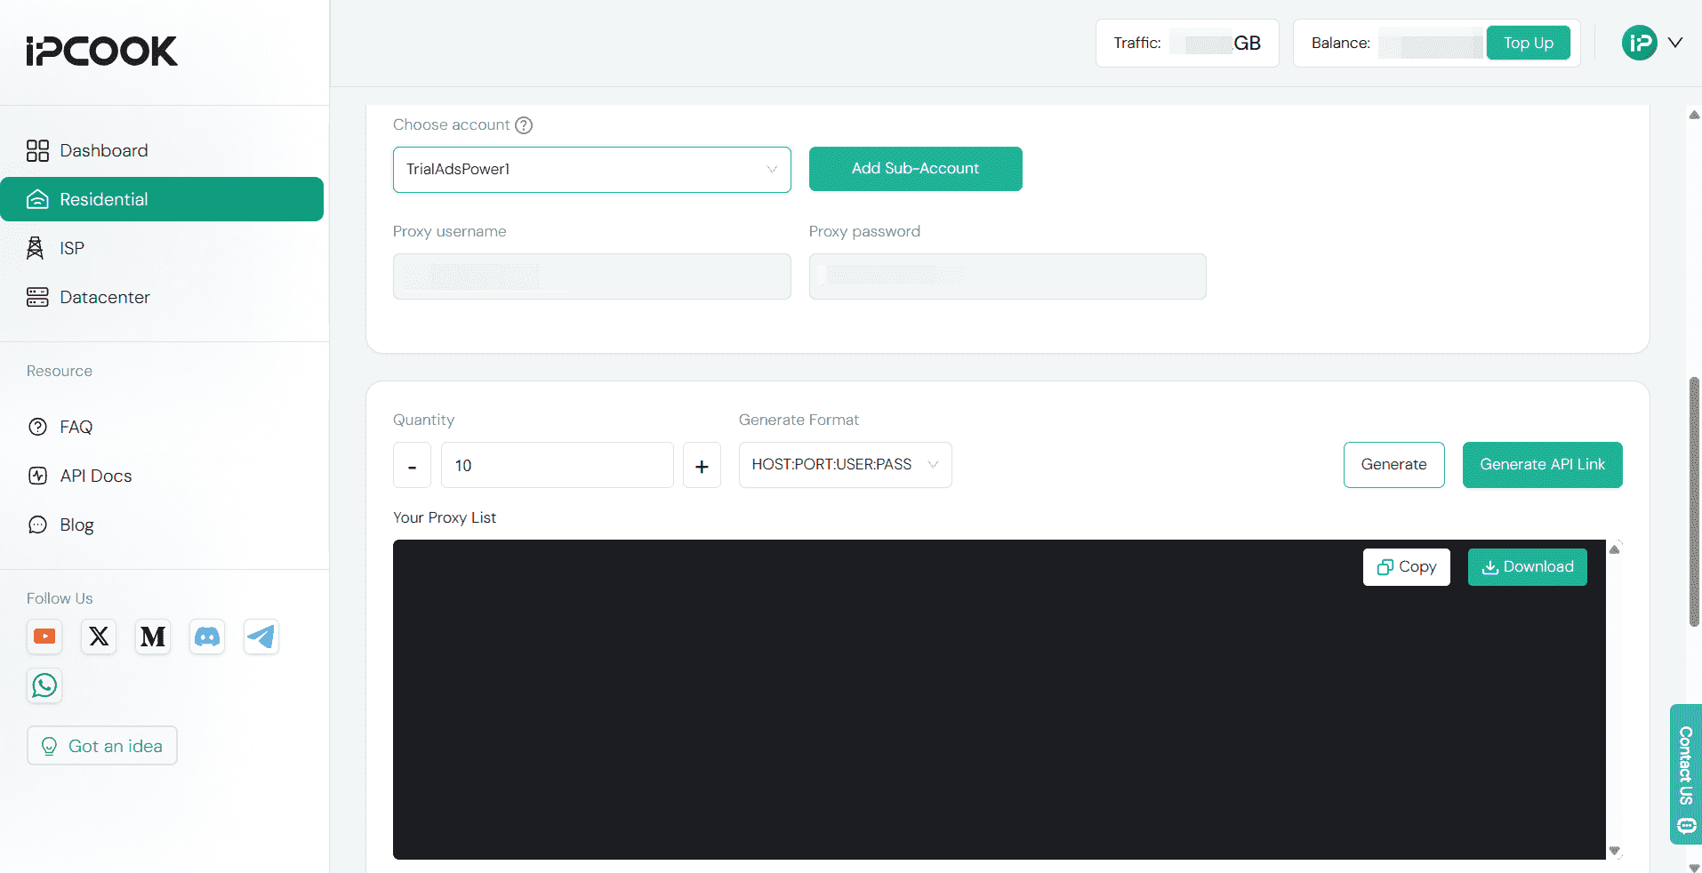The height and width of the screenshot is (873, 1702).
Task: Click the Your Proxy List label
Action: pyautogui.click(x=445, y=517)
